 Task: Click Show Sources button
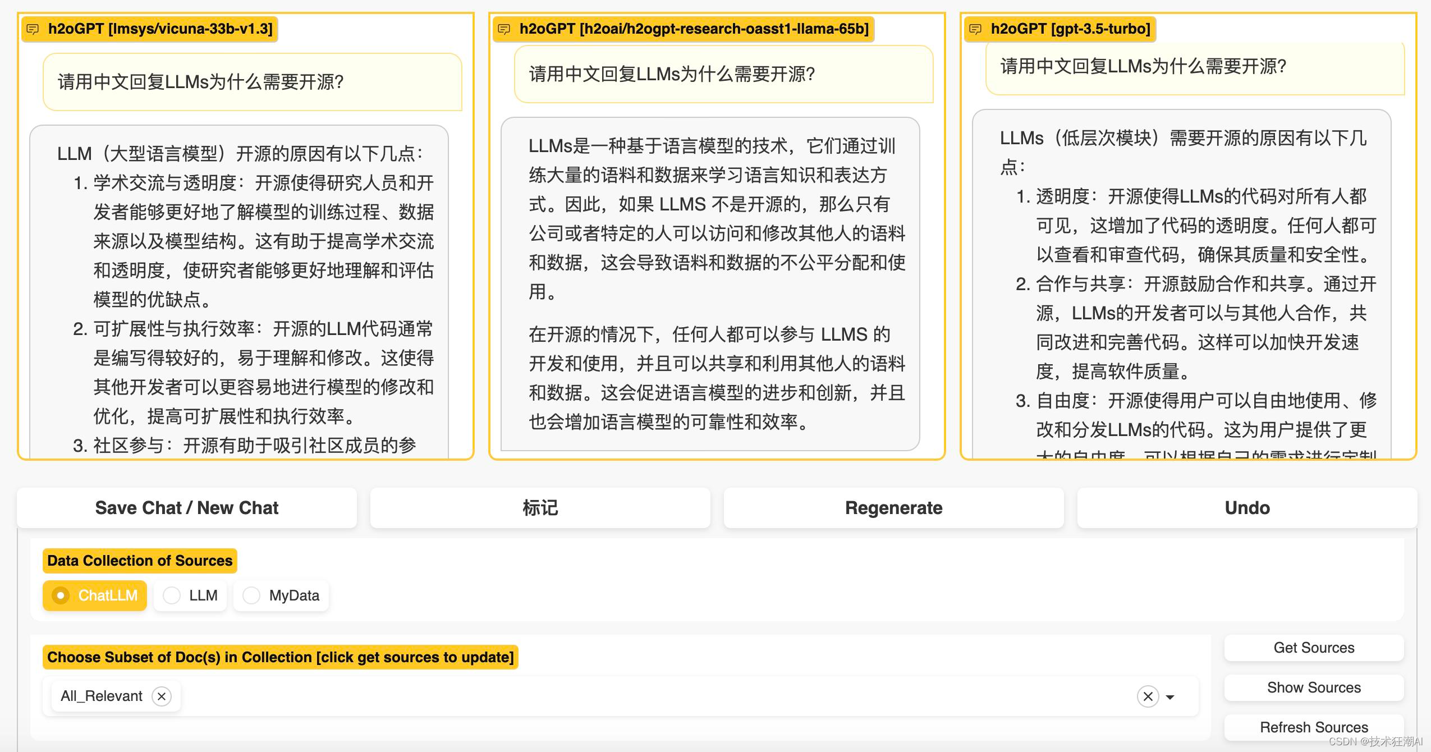pos(1314,687)
